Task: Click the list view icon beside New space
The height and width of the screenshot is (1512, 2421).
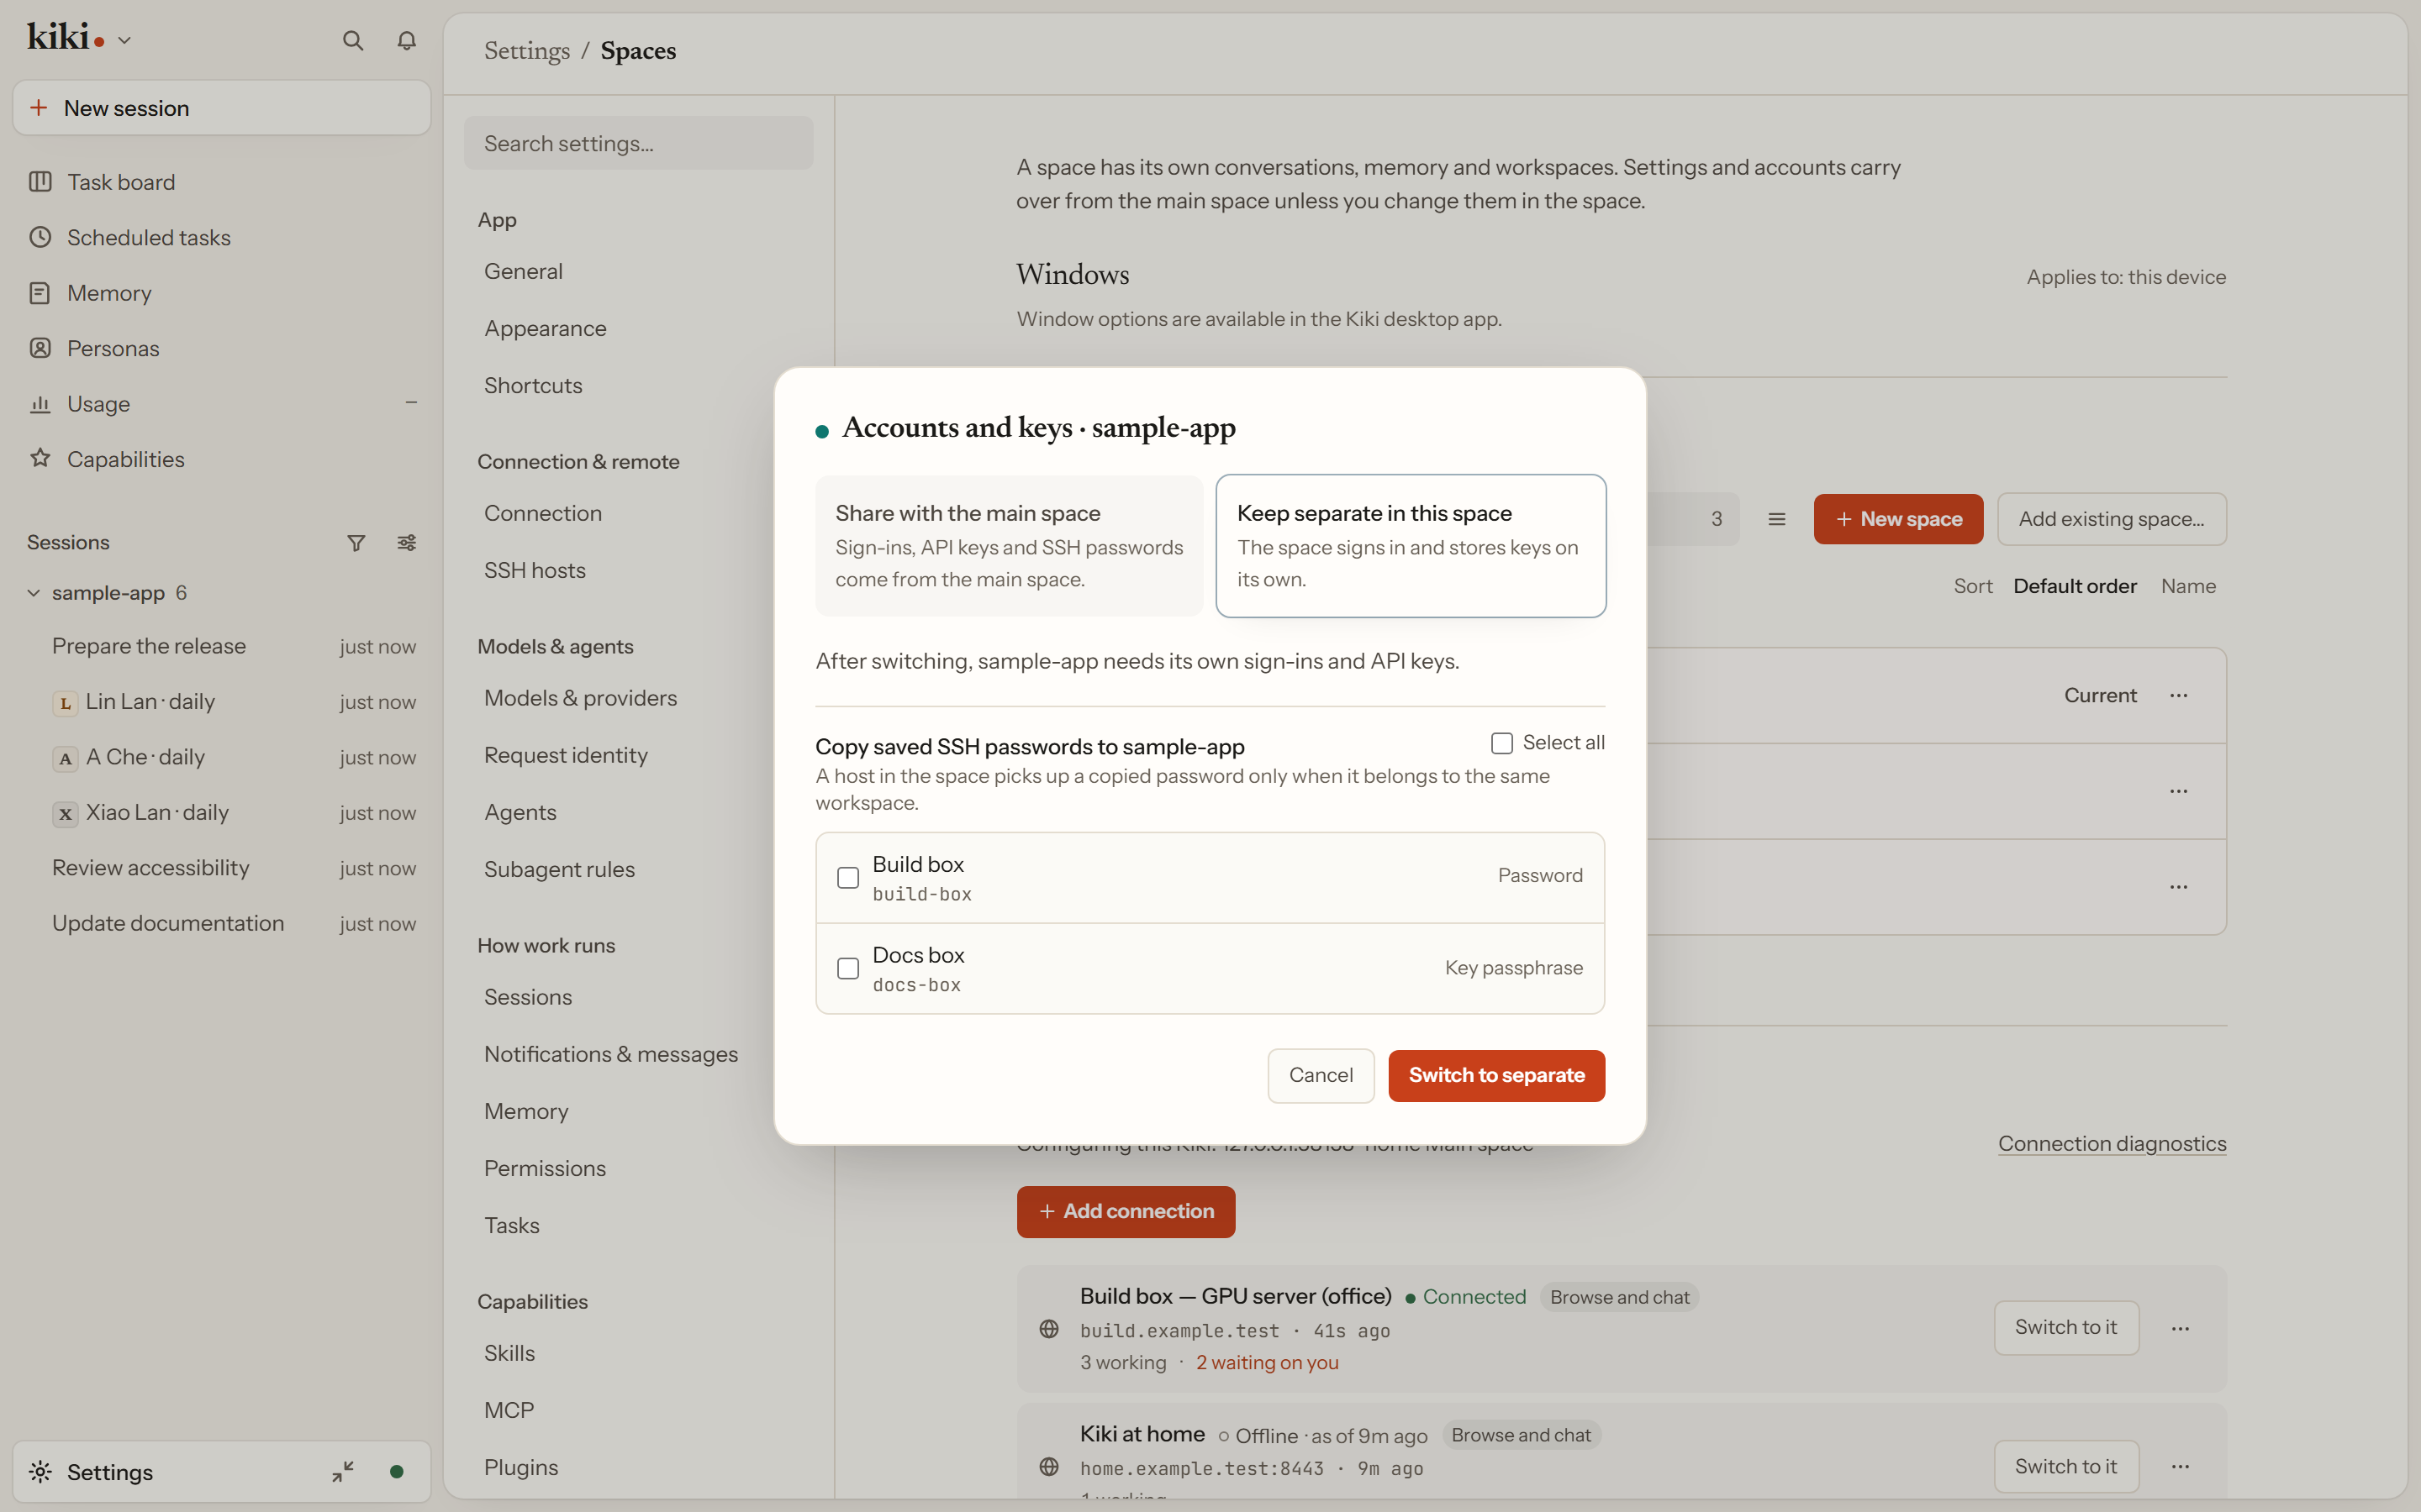Action: (1777, 519)
